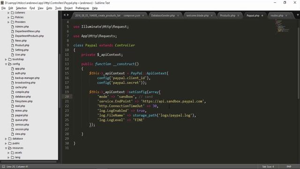
Task: Open paypal.php config file
Action: tap(22, 115)
